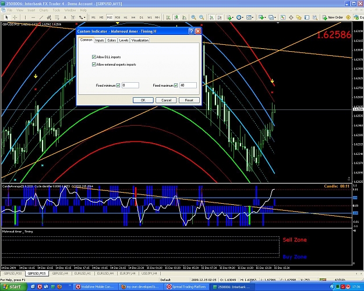Switch to the EURUSD,H1 chart tab
Screen dimensions: 364x291
point(83,274)
